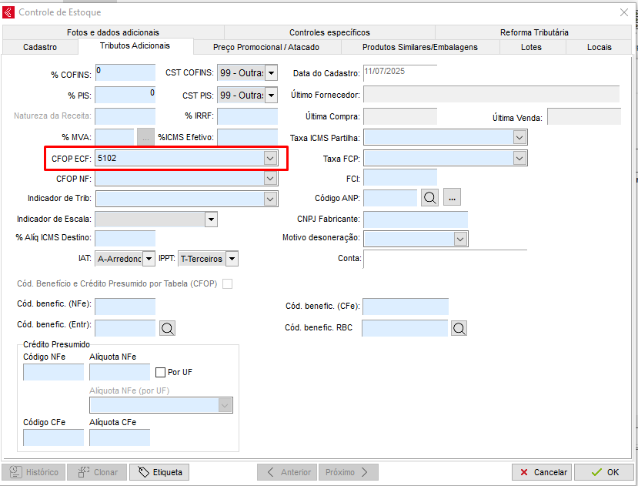Expand the Taxa ICMS Partilha dropdown
638x486 pixels.
[519, 137]
